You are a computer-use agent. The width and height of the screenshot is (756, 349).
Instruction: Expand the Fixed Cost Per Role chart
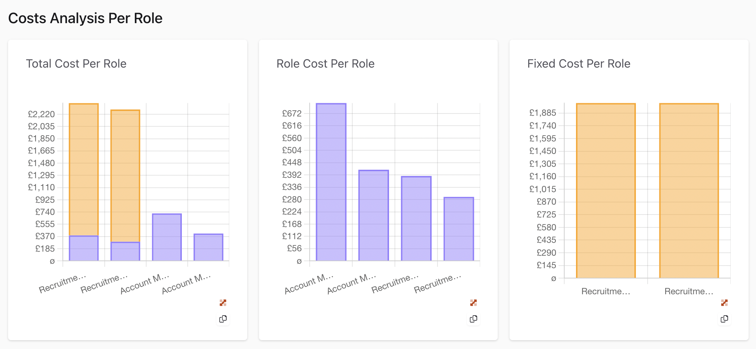724,302
